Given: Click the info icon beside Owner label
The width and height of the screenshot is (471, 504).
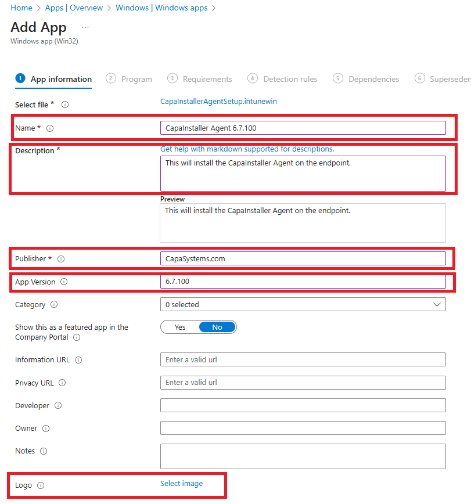Looking at the screenshot, I should 46,429.
